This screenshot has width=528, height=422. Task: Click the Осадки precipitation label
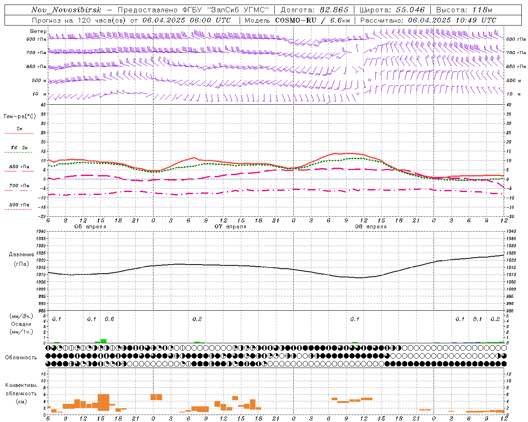click(21, 324)
